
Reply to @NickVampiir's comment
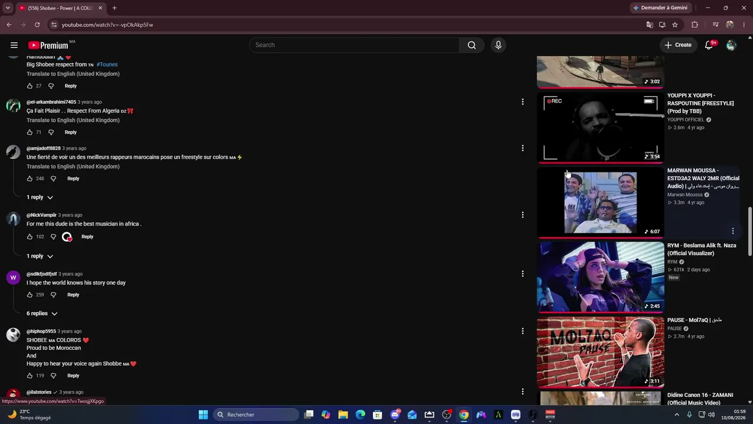pos(87,237)
